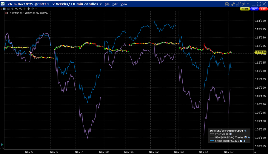Click the dashed Prior Close legend swatch
The height and width of the screenshot is (154, 268).
pos(212,133)
